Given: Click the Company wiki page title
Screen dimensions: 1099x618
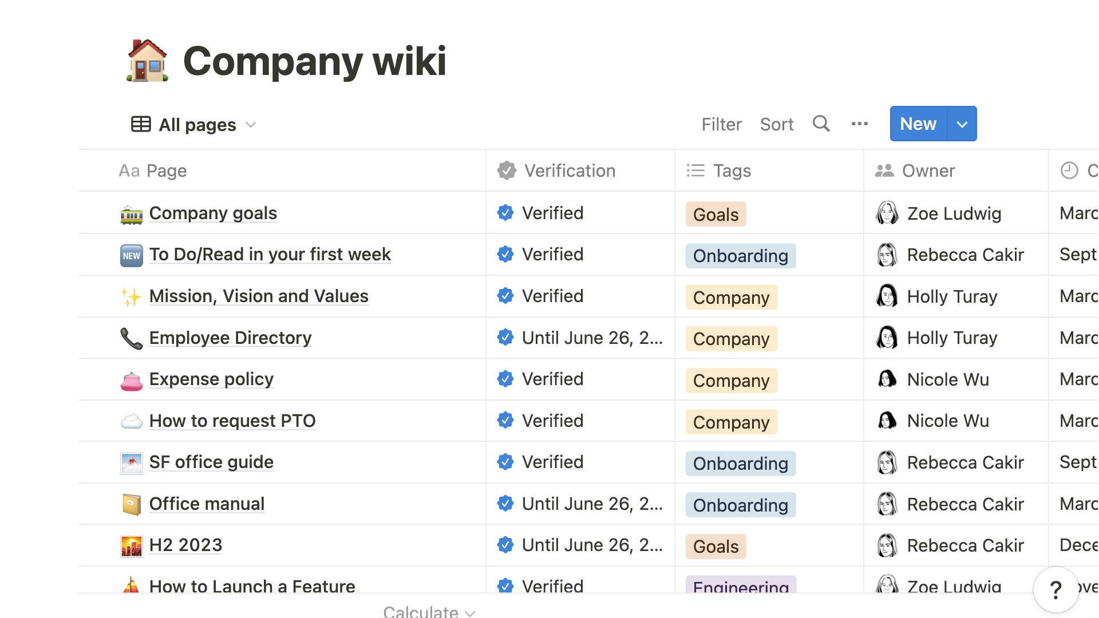Looking at the screenshot, I should coord(314,61).
